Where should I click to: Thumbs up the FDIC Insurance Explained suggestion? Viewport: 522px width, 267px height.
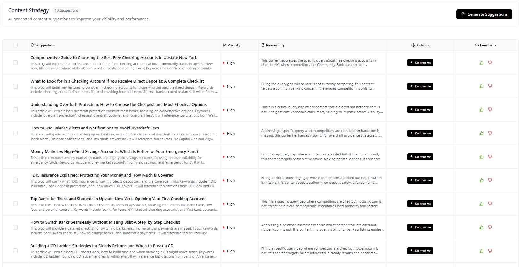(x=481, y=180)
